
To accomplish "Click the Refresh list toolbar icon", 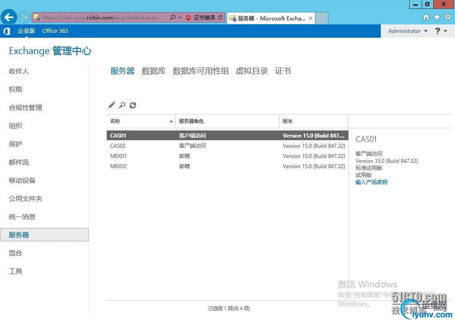I will (133, 105).
